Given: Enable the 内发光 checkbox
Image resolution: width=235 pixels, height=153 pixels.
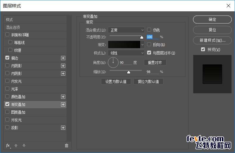Looking at the screenshot, I should click(7, 81).
